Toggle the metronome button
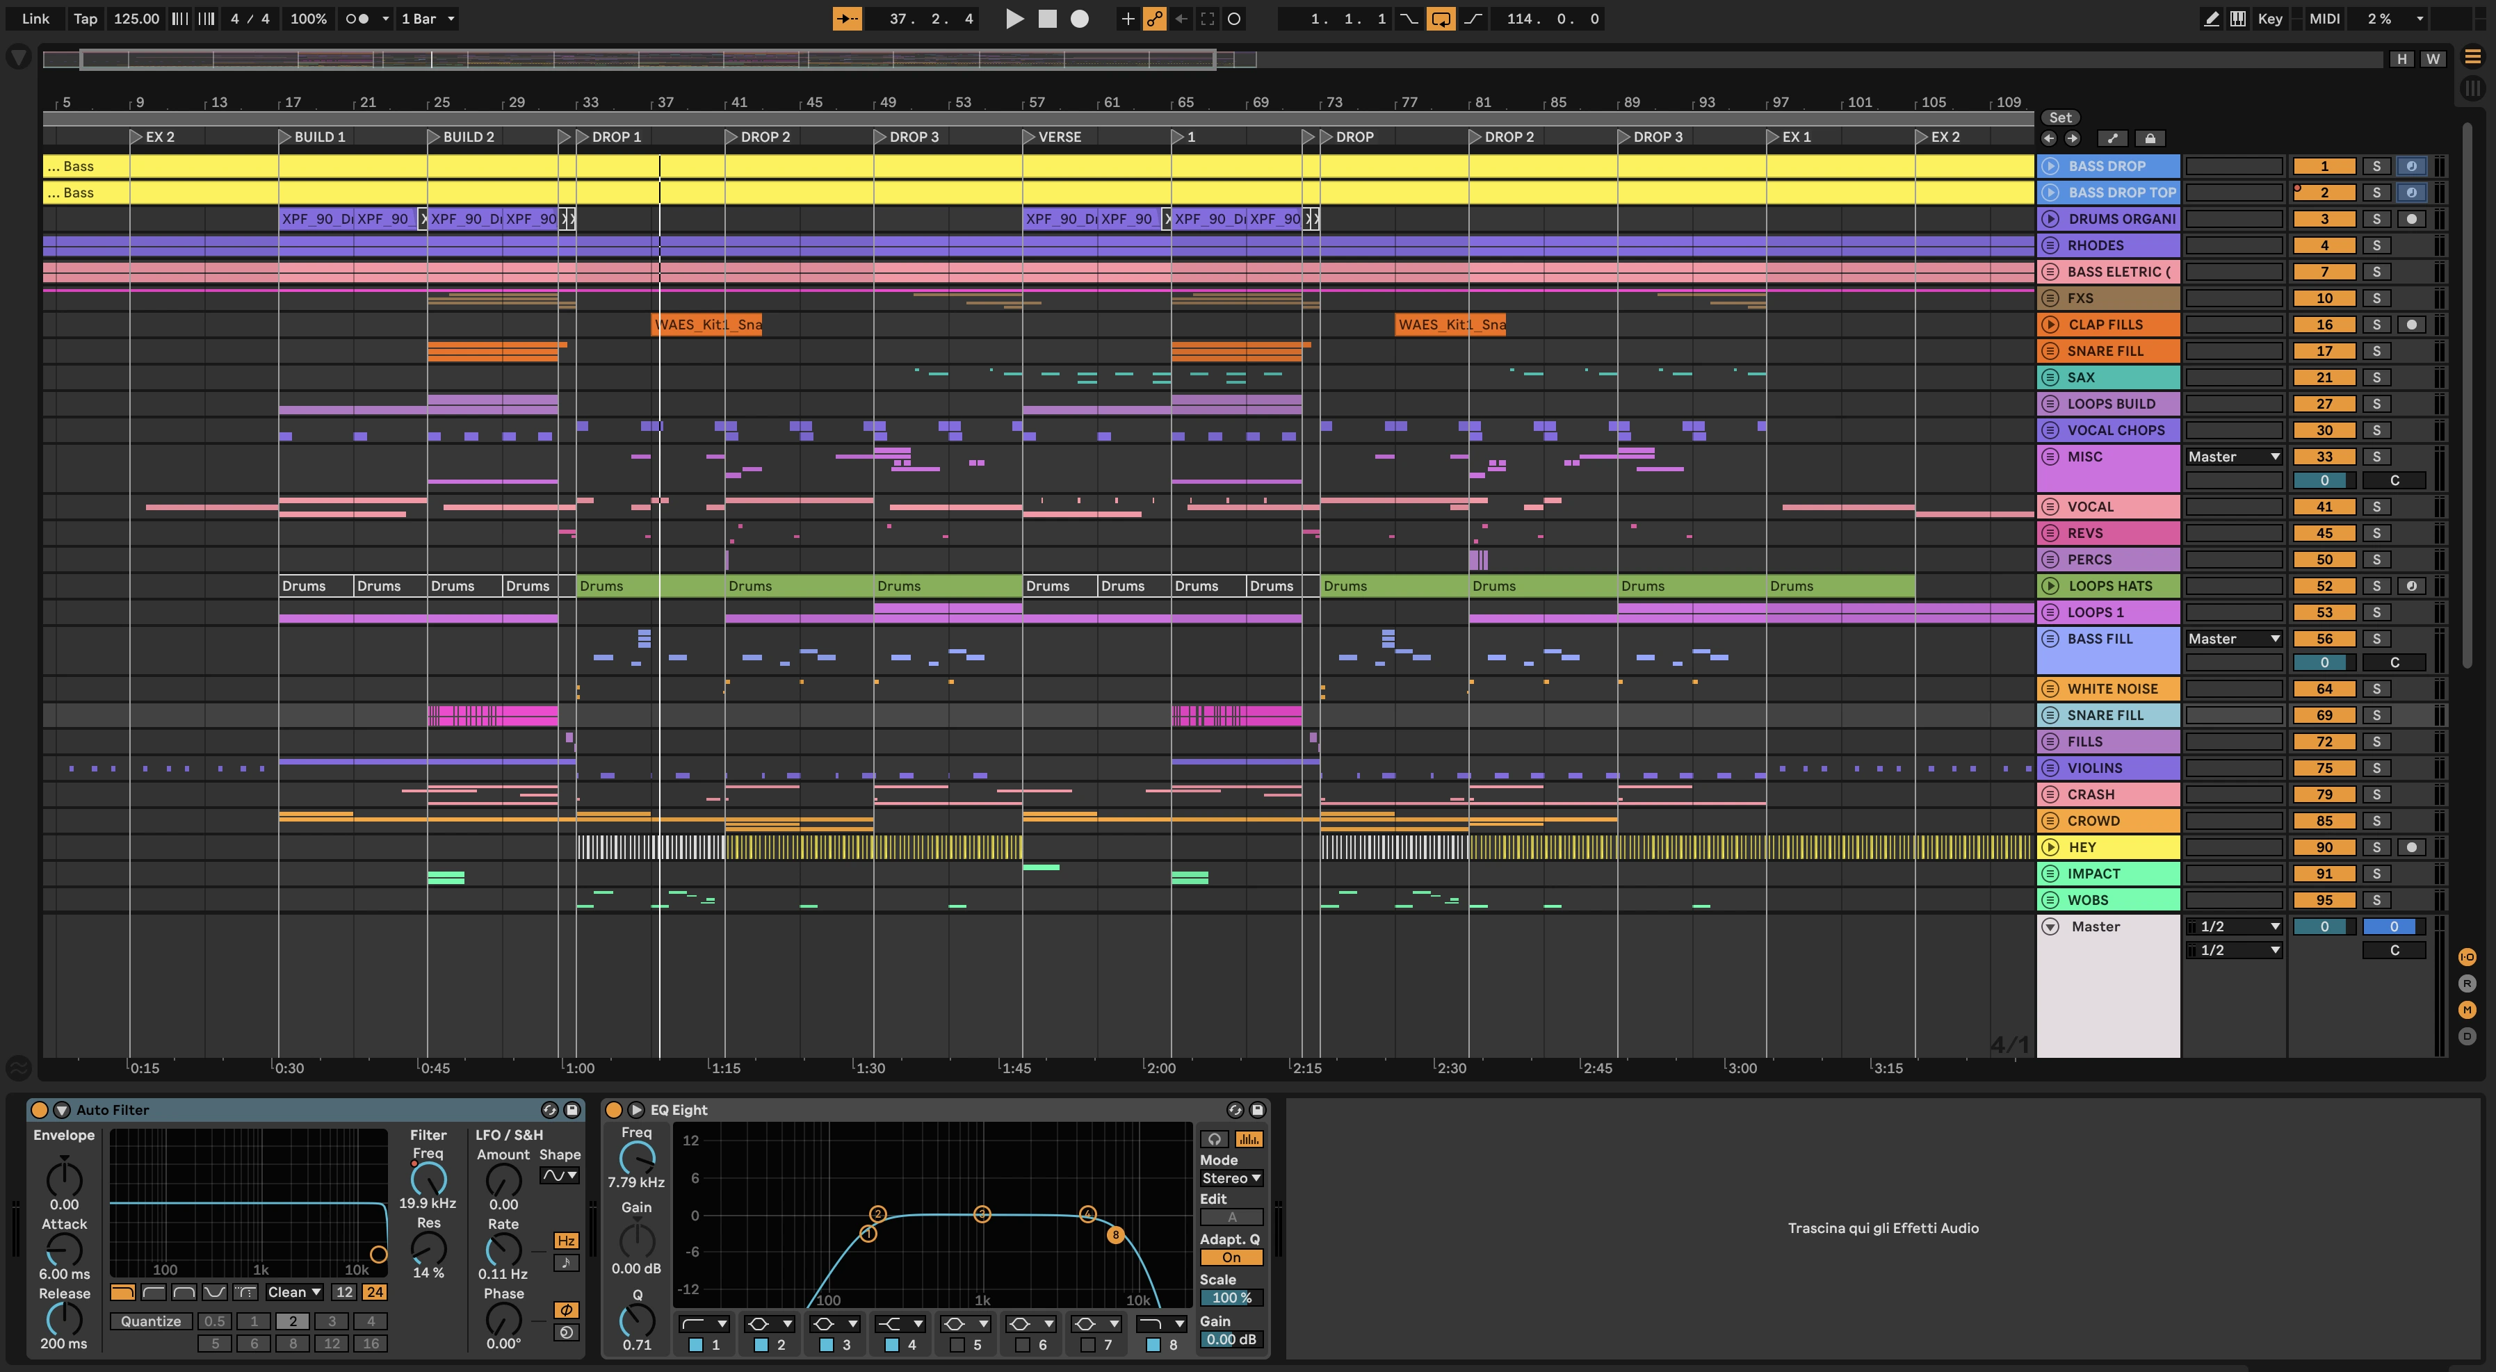The height and width of the screenshot is (1372, 2496). pos(357,18)
